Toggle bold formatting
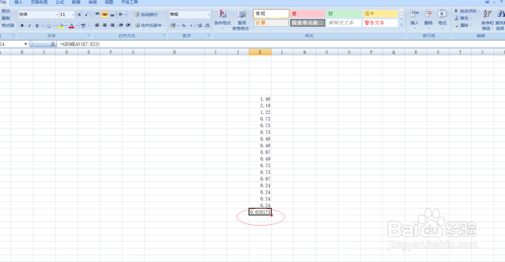Viewport: 505px width, 262px height. click(x=22, y=25)
